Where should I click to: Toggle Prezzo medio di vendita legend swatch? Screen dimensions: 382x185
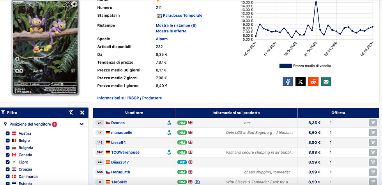point(285,66)
